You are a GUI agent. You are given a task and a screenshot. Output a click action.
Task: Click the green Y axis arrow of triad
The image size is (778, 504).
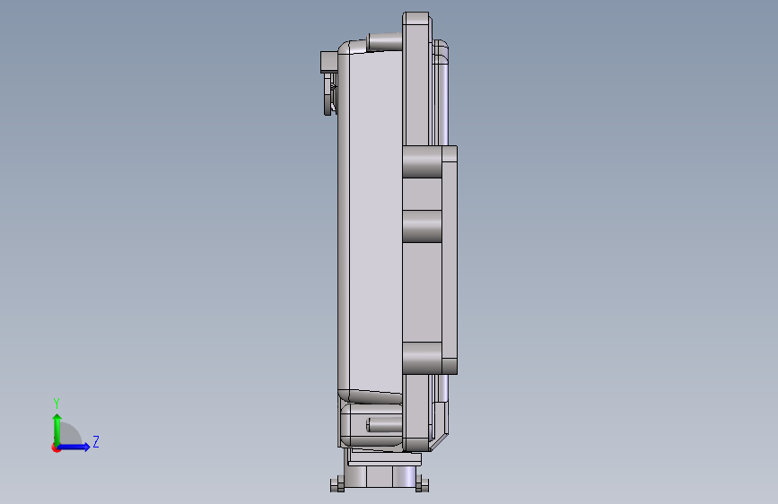(57, 430)
